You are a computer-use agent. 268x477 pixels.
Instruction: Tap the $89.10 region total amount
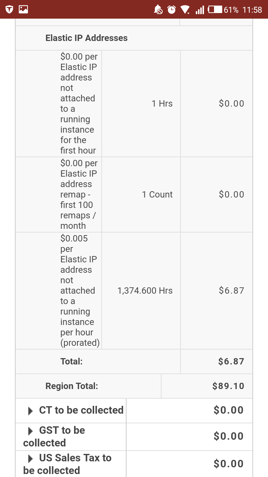coord(228,386)
